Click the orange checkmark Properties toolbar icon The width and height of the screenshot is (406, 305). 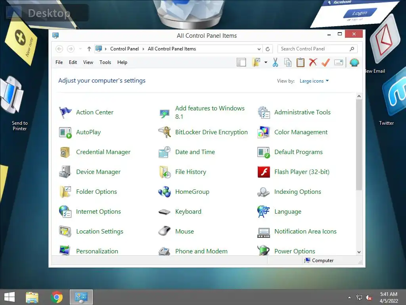[x=326, y=62]
